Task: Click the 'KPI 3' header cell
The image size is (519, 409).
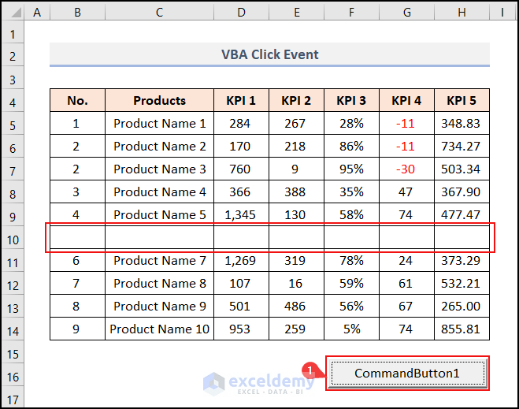Action: click(x=351, y=100)
